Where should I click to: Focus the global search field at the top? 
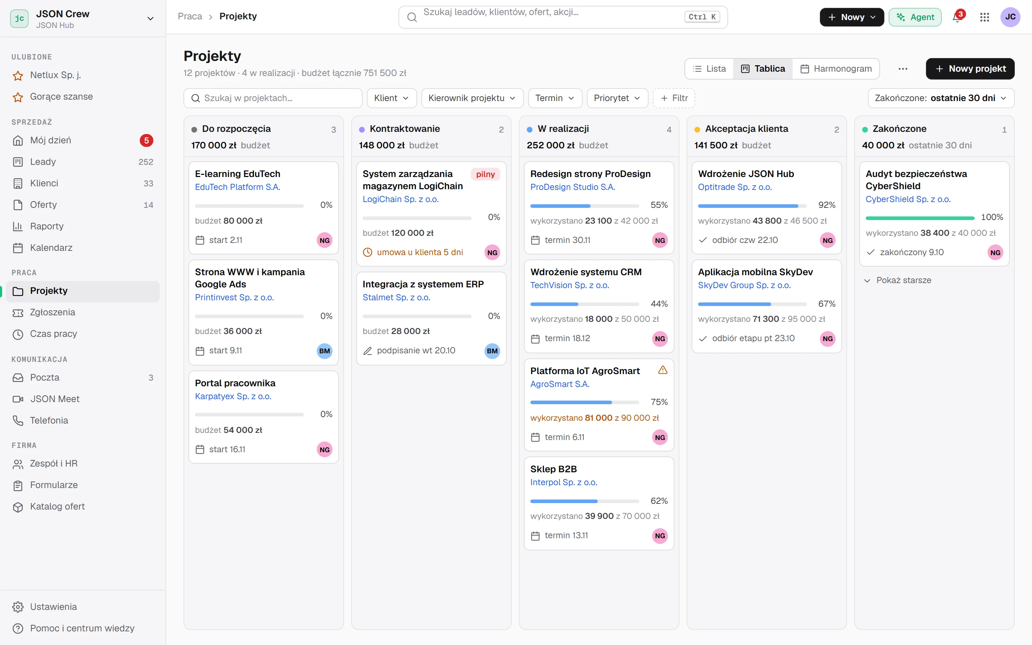563,17
